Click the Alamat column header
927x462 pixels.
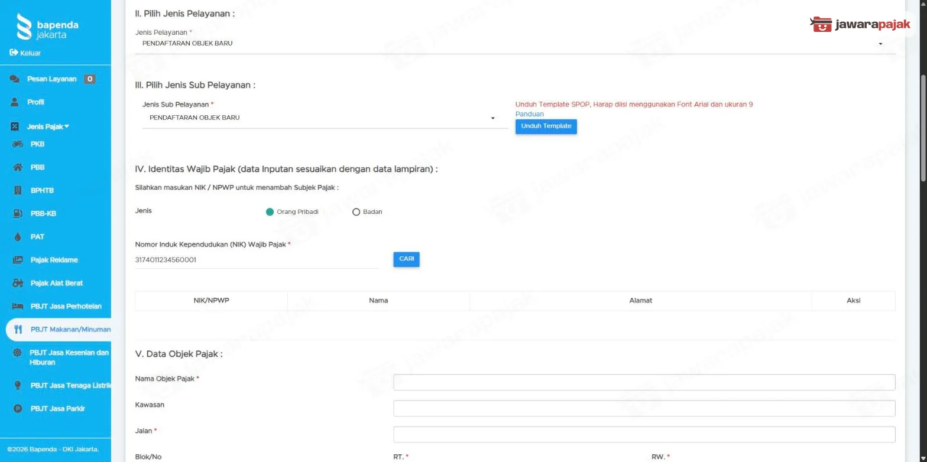tap(641, 301)
